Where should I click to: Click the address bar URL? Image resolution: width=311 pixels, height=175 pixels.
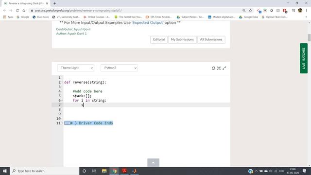pos(78,11)
